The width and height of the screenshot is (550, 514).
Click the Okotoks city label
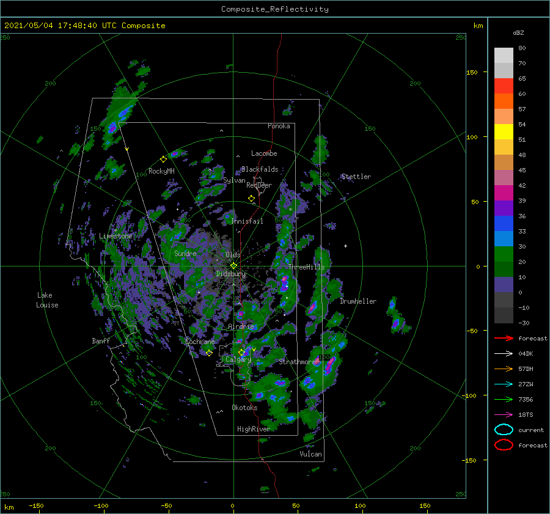[244, 408]
